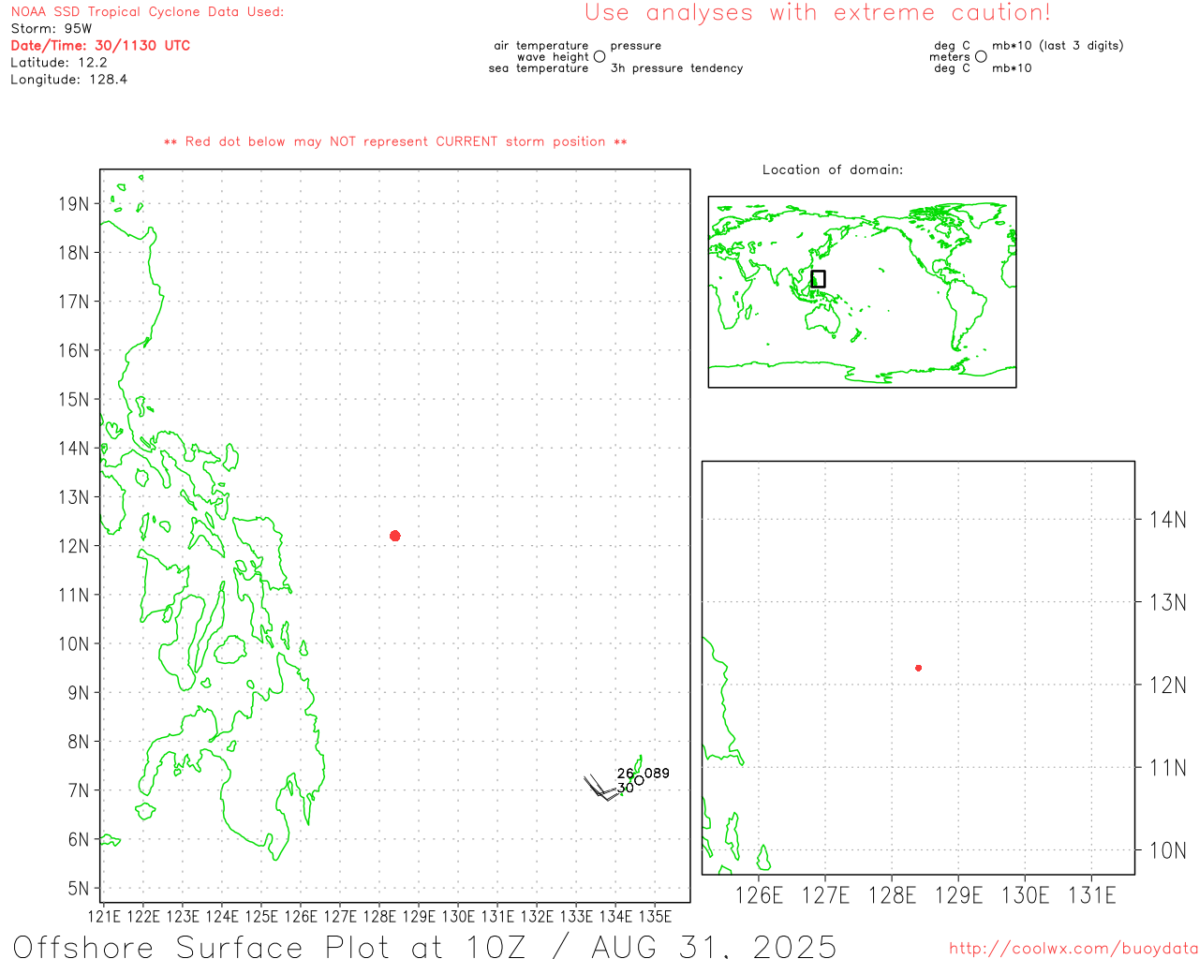
Task: Click the 'Longitude: 128.4' text
Action: (69, 80)
